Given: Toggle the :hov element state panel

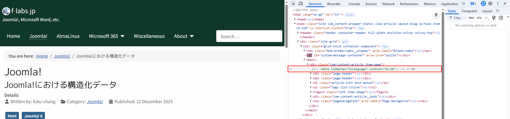Looking at the screenshot, I should (x=471, y=18).
